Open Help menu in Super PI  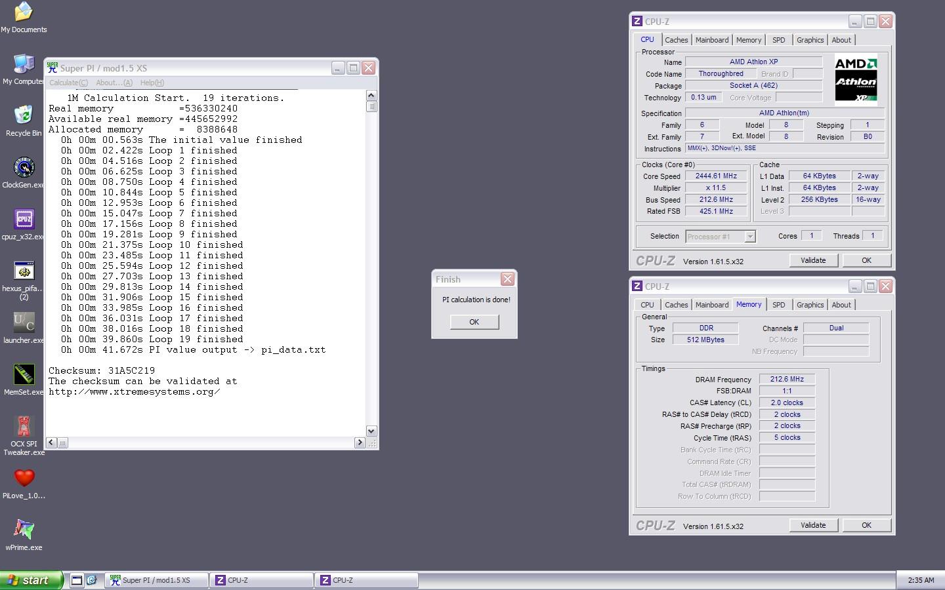(152, 83)
